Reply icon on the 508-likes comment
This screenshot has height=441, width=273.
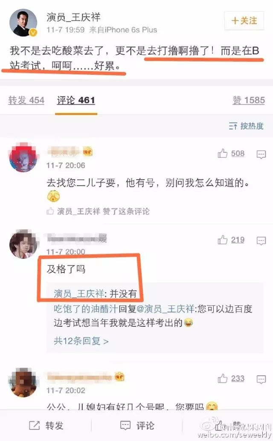click(261, 154)
